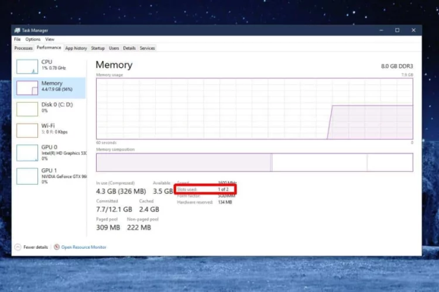The image size is (439, 292).
Task: Open the View menu
Action: (50, 39)
